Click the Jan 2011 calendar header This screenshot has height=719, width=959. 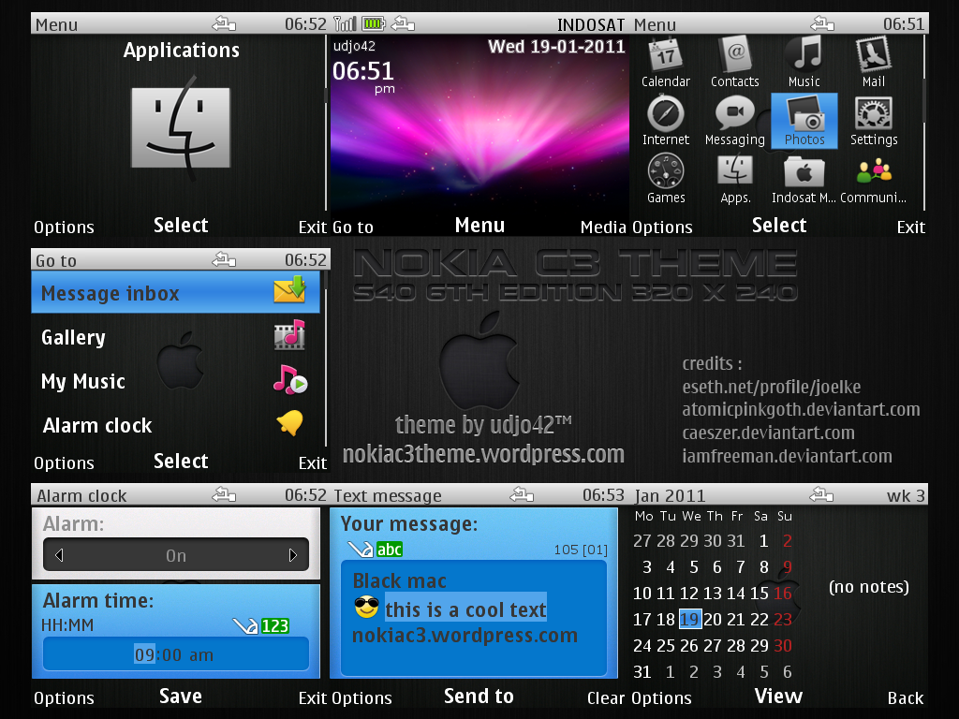(x=670, y=496)
